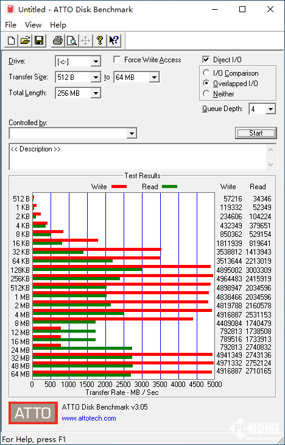Screen dimensions: 285x445
Task: Click the Read column header
Action: [x=258, y=187]
